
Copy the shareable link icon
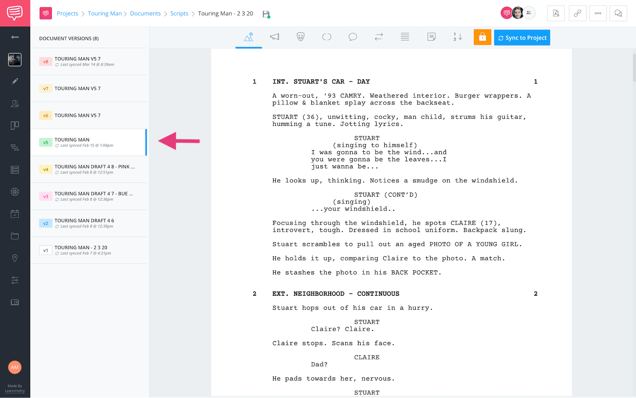coord(577,13)
